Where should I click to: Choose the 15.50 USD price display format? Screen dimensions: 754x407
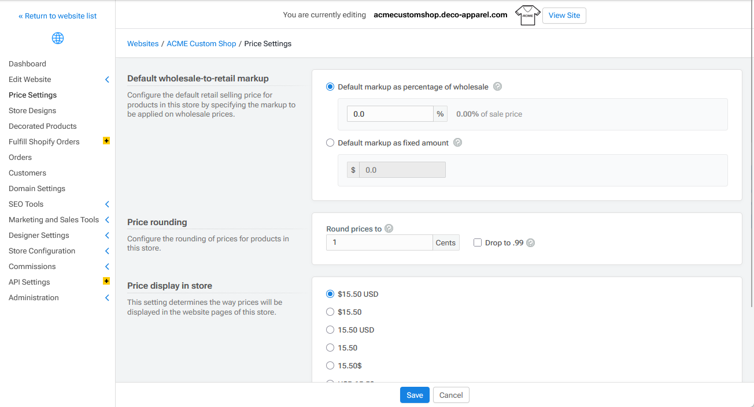[330, 330]
